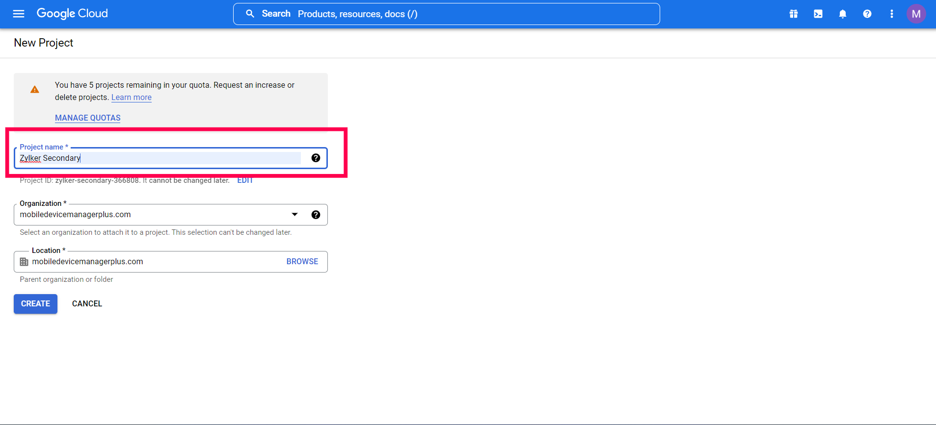Screen dimensions: 936x425
Task: Focus the search products and resources box
Action: coord(446,14)
